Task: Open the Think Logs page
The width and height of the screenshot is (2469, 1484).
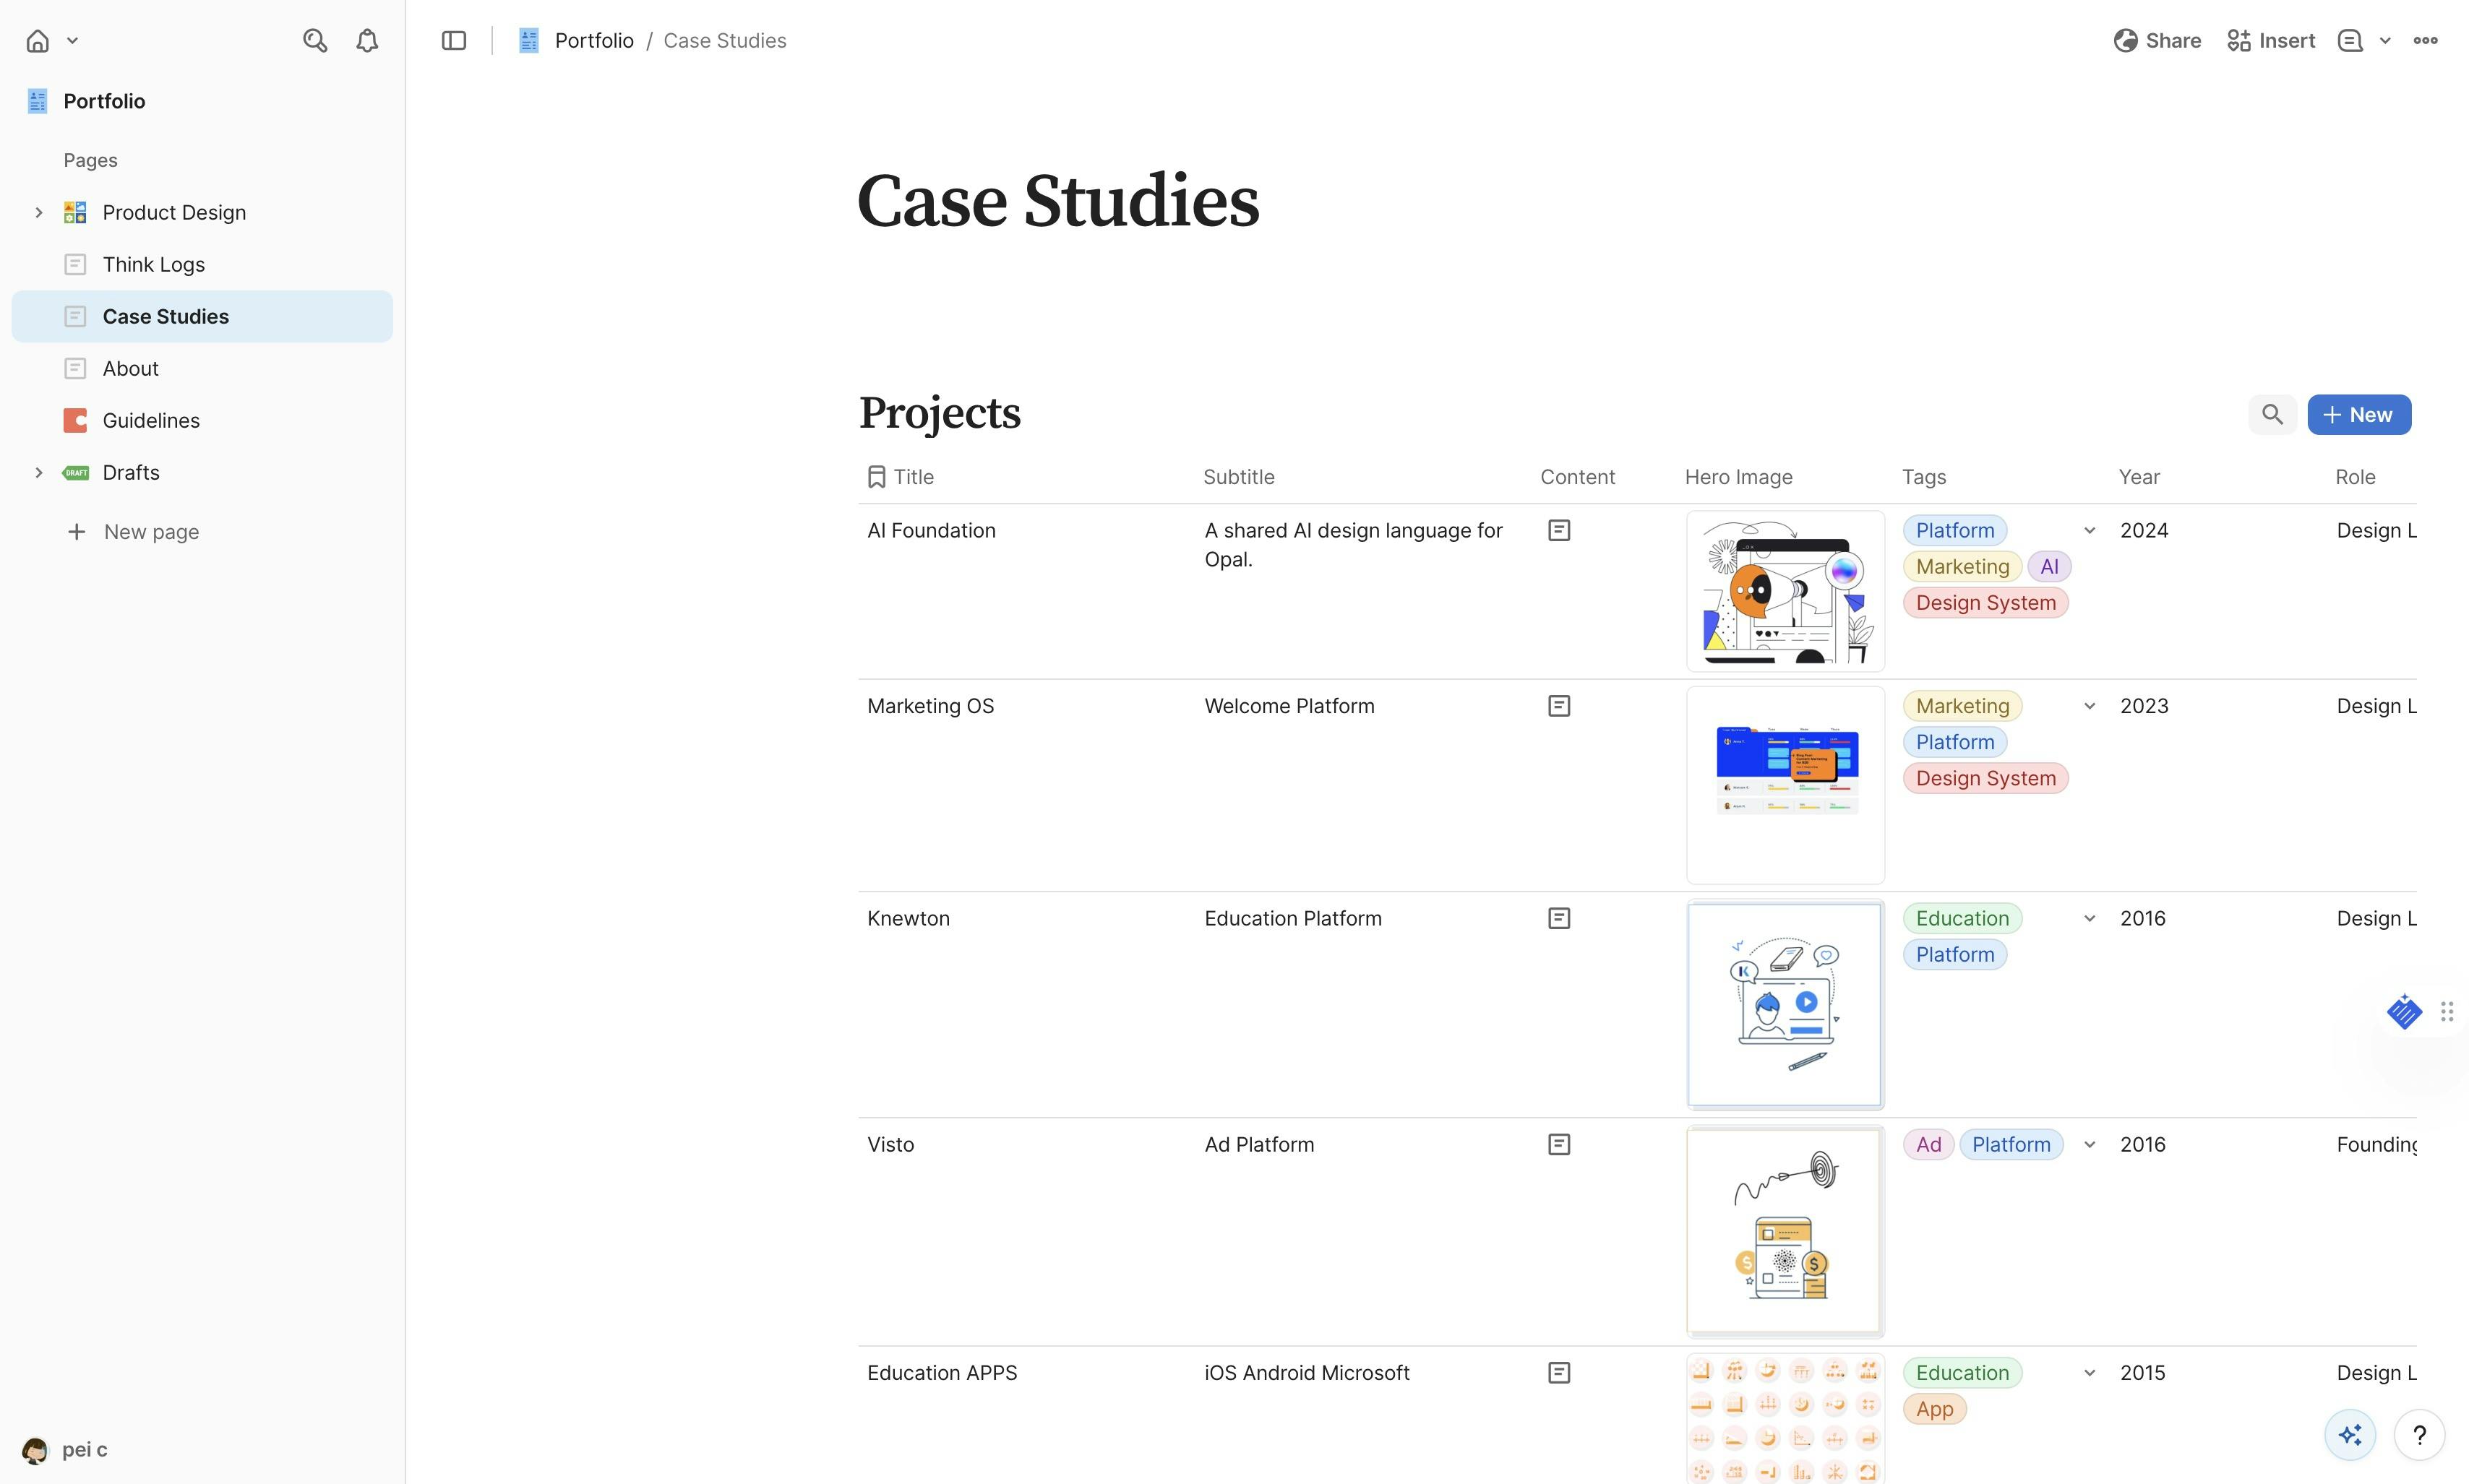Action: 153,265
